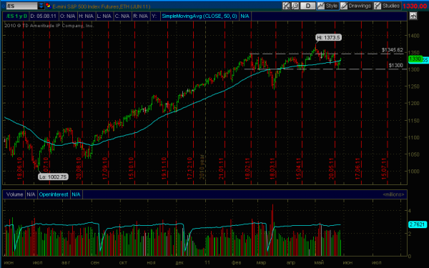The height and width of the screenshot is (268, 429).
Task: Select the SimpleMovingAvg (CLOSE, 50, 0) study label
Action: (199, 16)
